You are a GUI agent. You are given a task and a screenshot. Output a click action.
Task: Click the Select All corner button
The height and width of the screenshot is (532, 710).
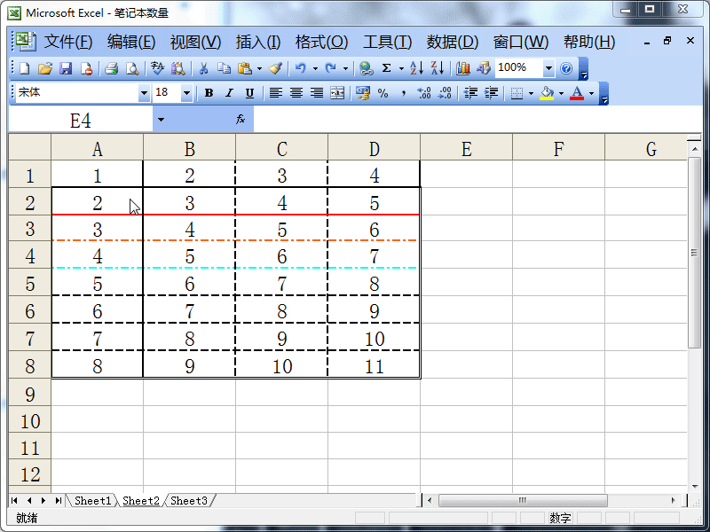pos(30,147)
